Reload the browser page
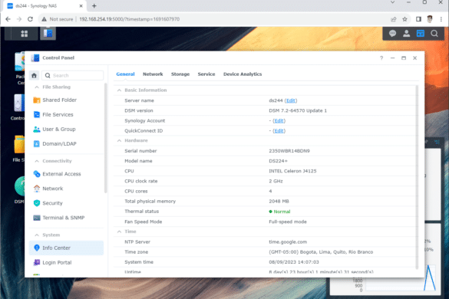The image size is (449, 299). 30,19
